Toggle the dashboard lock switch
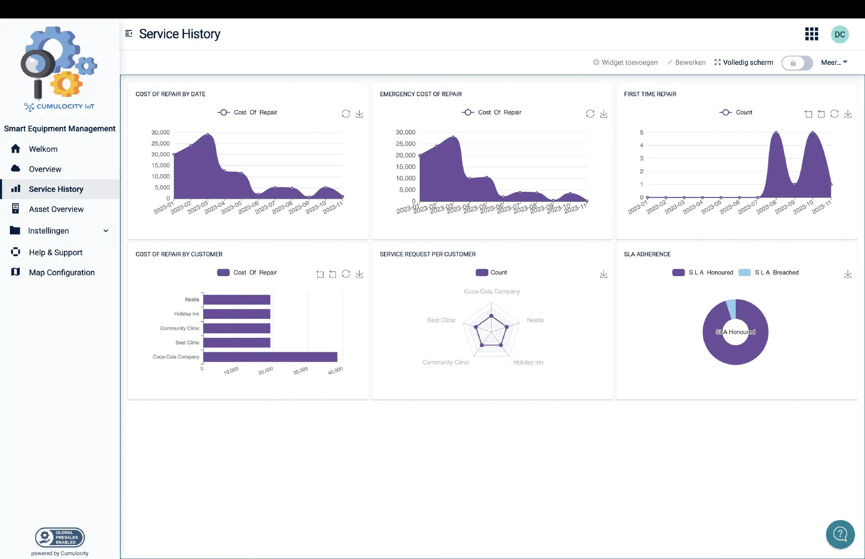The image size is (865, 559). coord(797,63)
